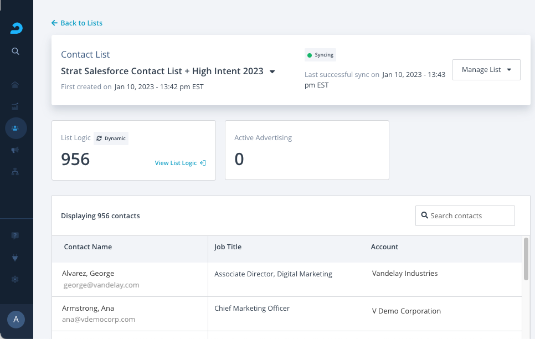This screenshot has height=339, width=535.
Task: Open the user avatar 'A' menu
Action: pos(16,319)
